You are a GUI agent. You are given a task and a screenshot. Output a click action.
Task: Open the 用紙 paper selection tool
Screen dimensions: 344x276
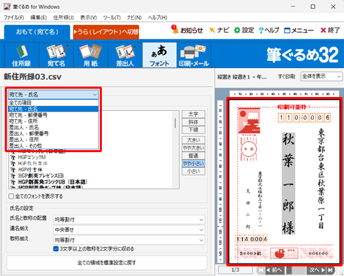coord(91,55)
